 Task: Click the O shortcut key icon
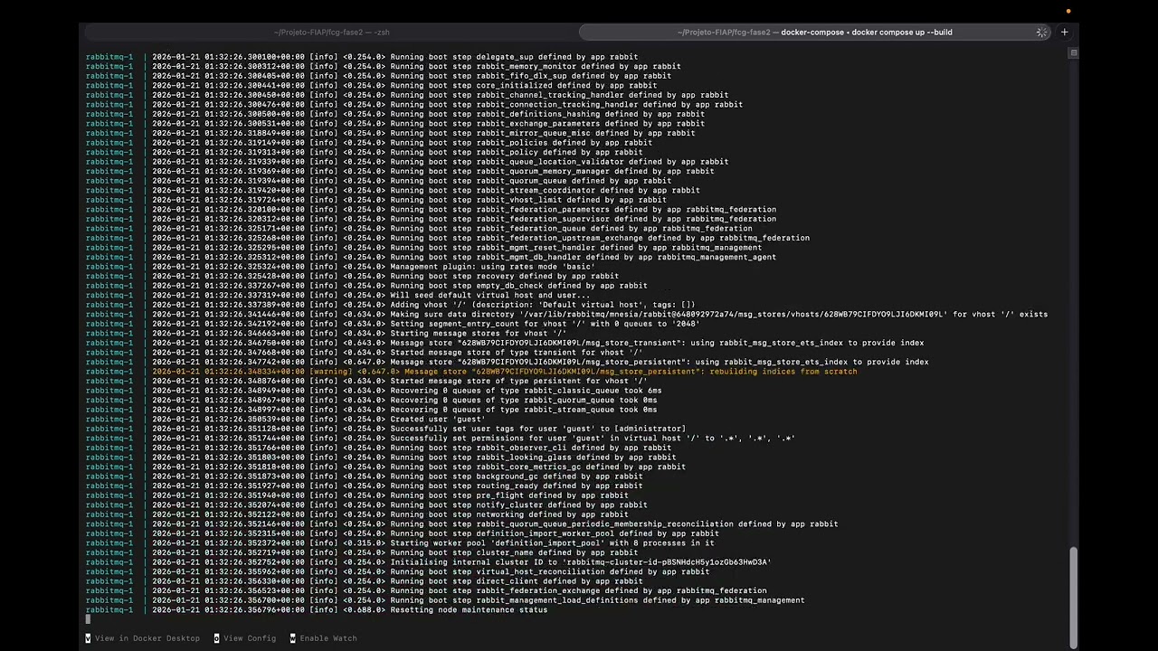click(216, 638)
